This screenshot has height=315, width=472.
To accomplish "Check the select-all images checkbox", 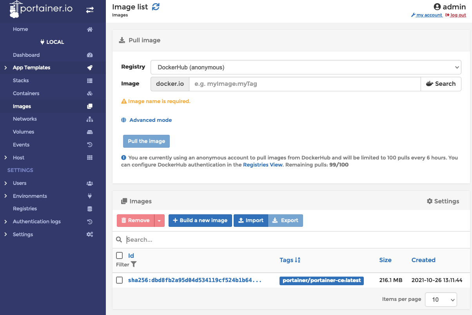I will click(x=120, y=255).
